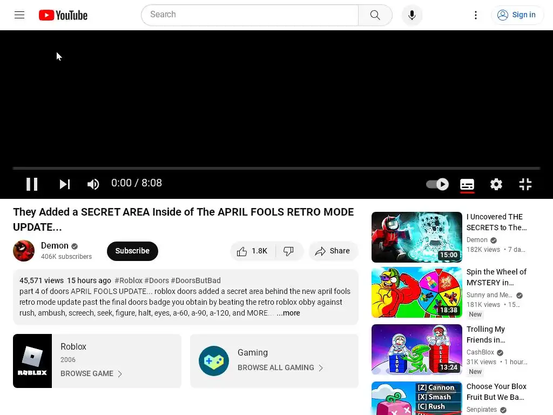Click 'Spin the Wheel of MYSTERY in...' title
This screenshot has width=553, height=415.
tap(496, 277)
